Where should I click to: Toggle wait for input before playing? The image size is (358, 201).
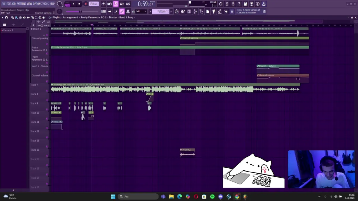tap(109, 4)
